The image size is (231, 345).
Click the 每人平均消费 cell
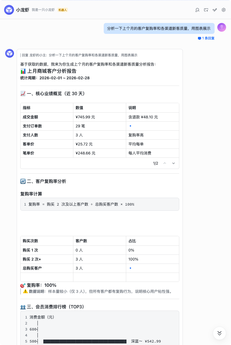[152, 153]
